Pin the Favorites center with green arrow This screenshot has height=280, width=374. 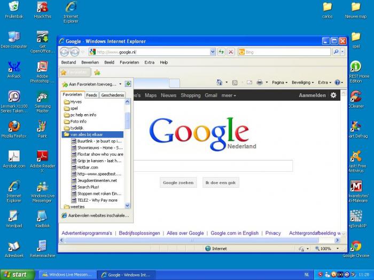[128, 84]
